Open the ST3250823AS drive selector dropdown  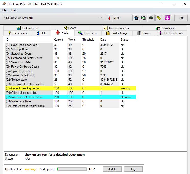[x=53, y=18]
